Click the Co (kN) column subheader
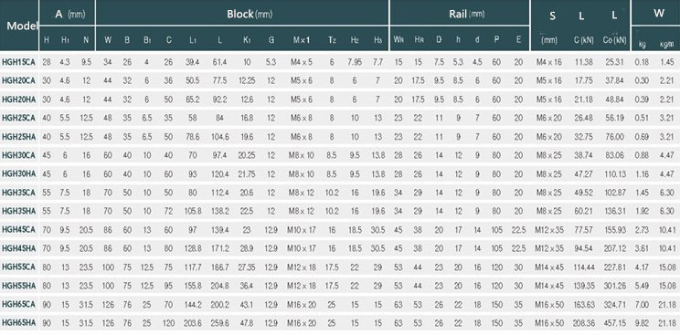Screen dimensions: 680x335 [614, 40]
